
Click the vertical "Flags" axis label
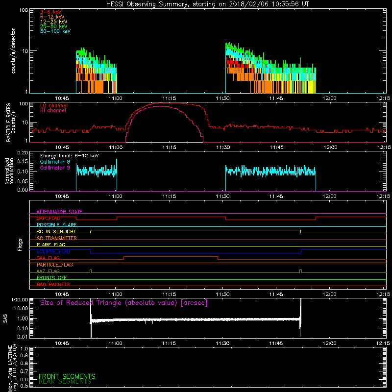[x=20, y=245]
